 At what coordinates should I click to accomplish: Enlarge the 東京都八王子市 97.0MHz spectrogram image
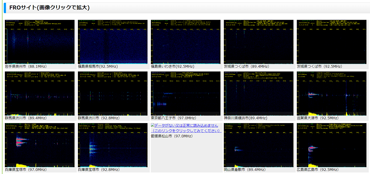click(186, 93)
